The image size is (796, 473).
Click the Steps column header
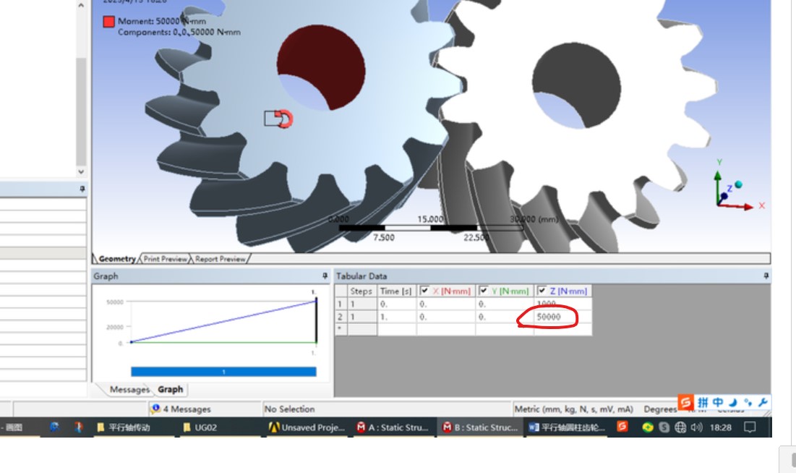pyautogui.click(x=361, y=291)
